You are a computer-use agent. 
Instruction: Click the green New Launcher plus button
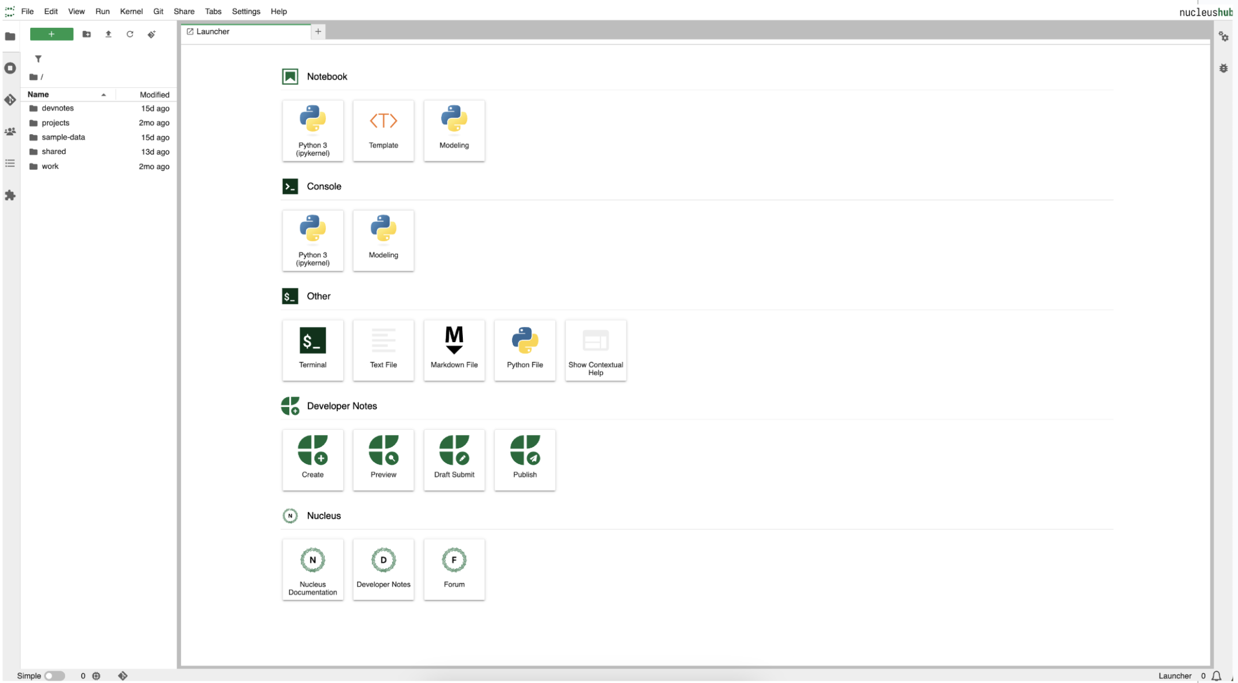[x=52, y=34]
